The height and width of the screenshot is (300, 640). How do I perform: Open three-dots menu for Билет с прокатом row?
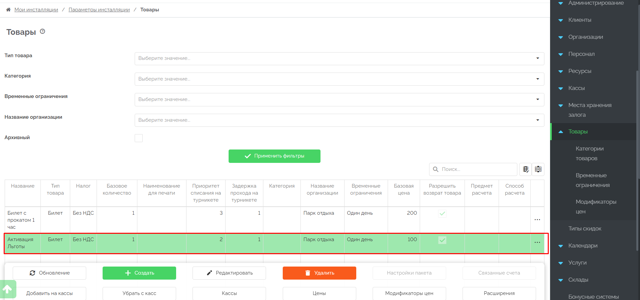coord(537,220)
